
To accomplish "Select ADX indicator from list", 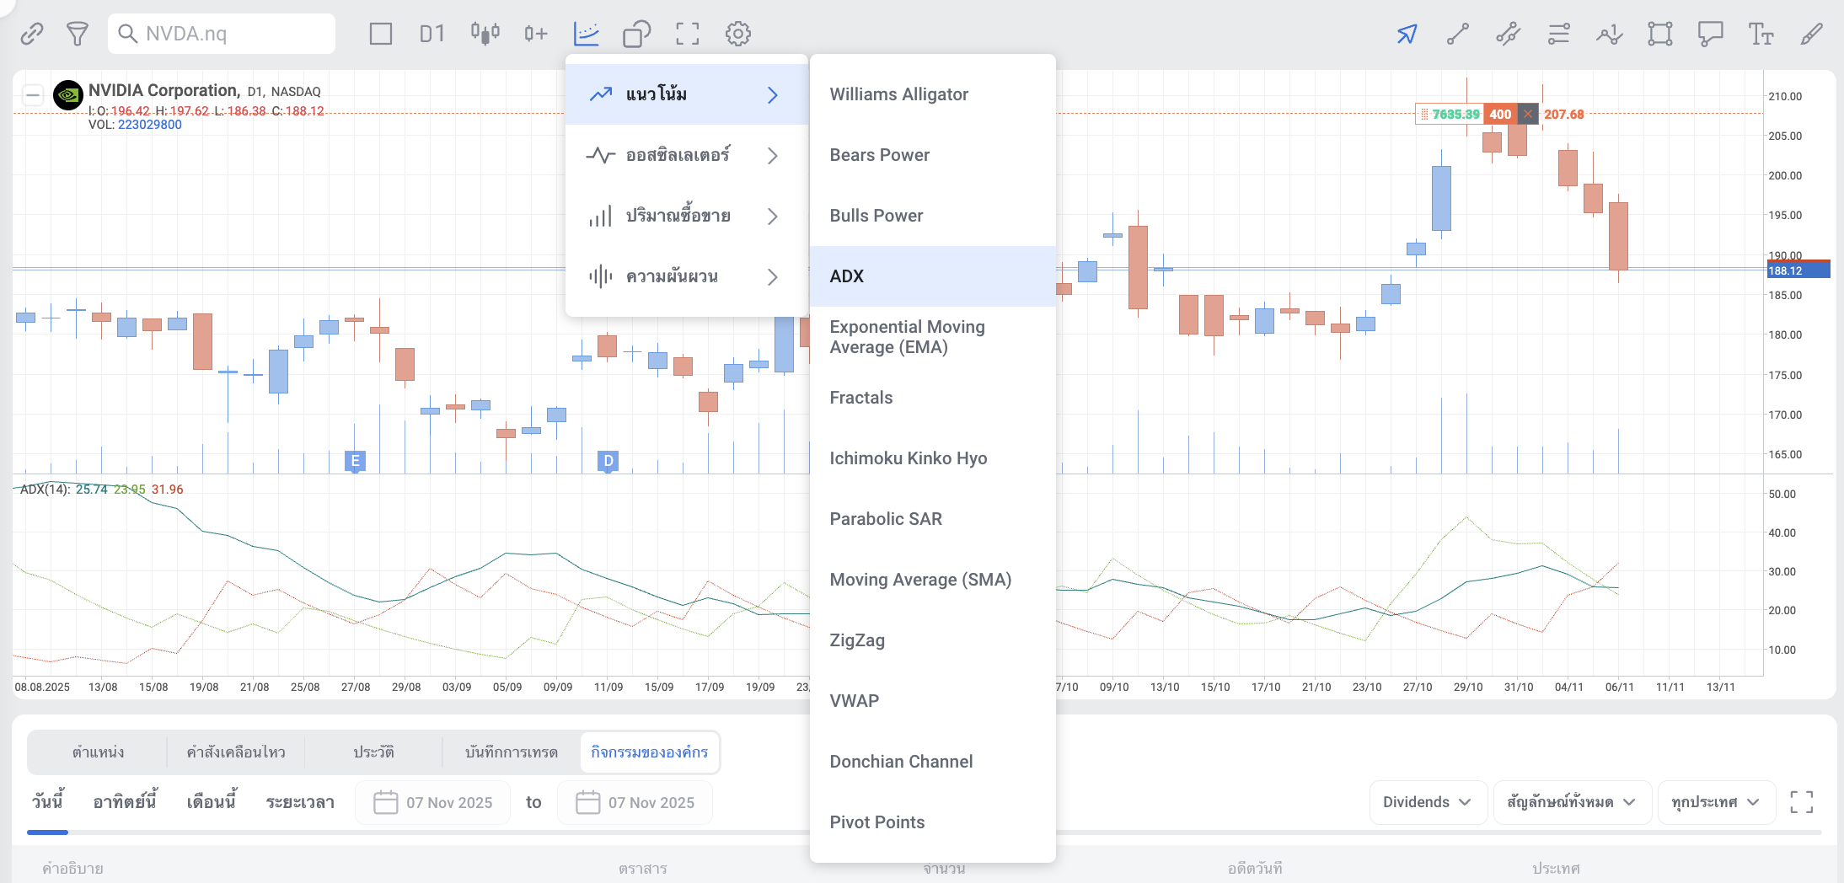I will pyautogui.click(x=933, y=276).
